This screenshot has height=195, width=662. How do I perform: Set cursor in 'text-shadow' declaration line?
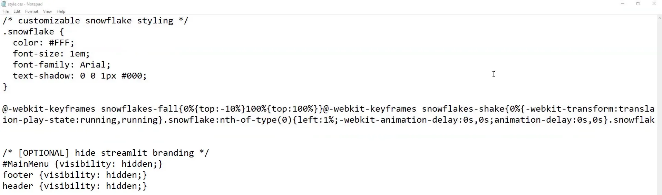tap(79, 76)
